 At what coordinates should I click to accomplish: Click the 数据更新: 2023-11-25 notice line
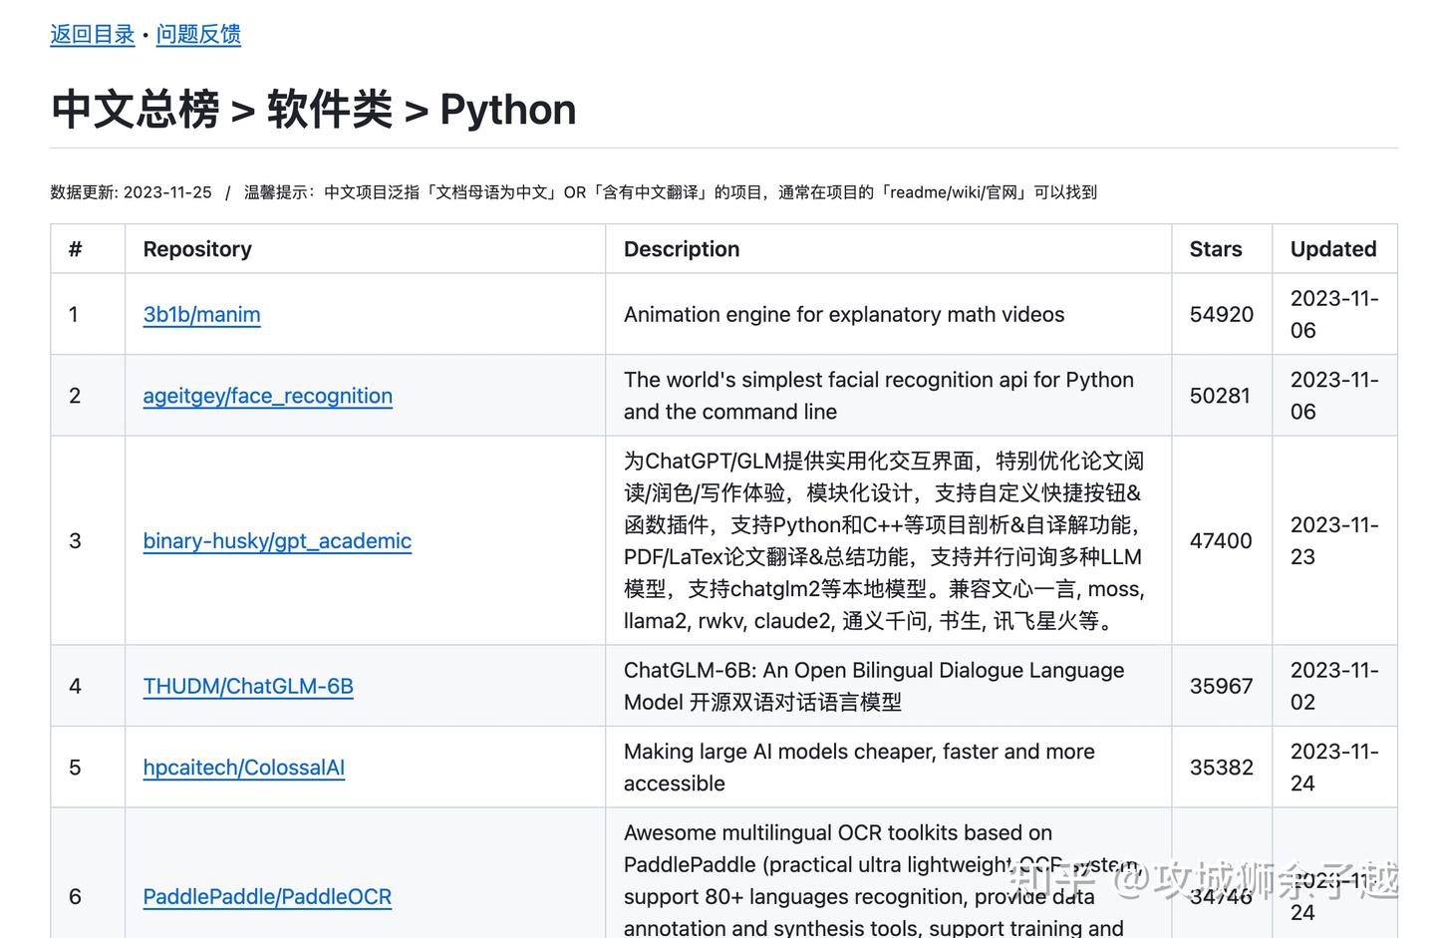[573, 192]
